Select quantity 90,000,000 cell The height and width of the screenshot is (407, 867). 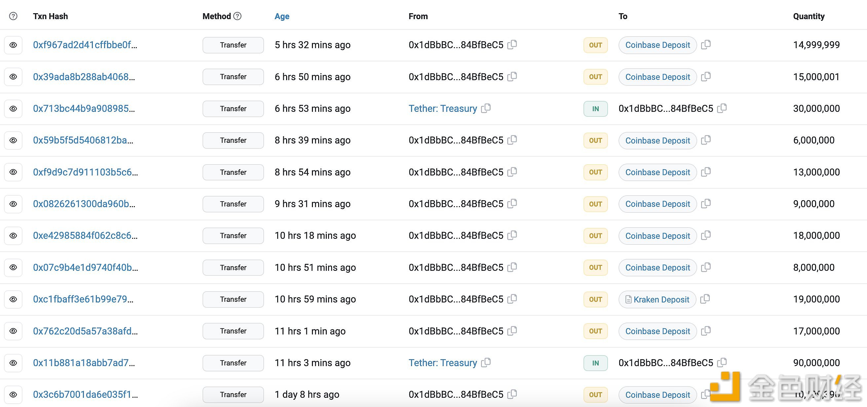[816, 363]
